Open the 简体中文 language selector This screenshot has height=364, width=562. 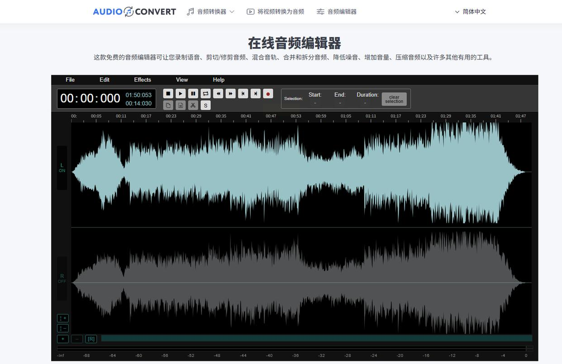pos(470,12)
